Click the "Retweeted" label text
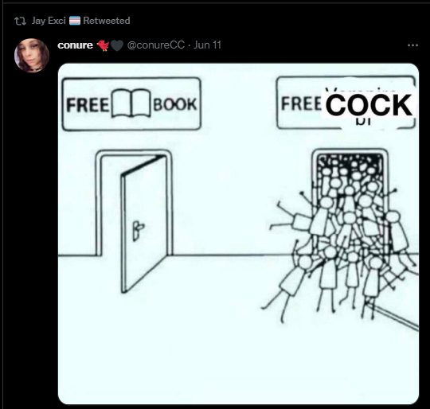 coord(107,21)
